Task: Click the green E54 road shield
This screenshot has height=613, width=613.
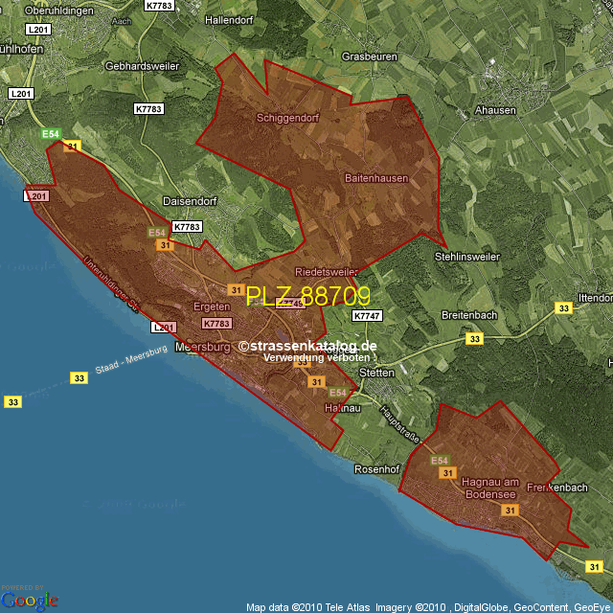Action: (51, 134)
